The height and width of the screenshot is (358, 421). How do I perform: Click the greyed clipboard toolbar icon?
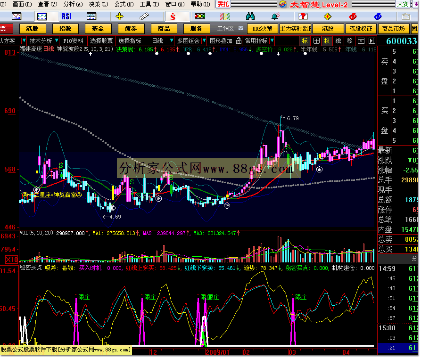[x=406, y=16]
